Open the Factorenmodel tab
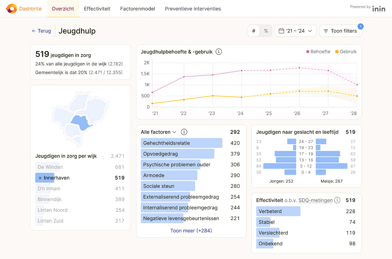 [x=138, y=8]
